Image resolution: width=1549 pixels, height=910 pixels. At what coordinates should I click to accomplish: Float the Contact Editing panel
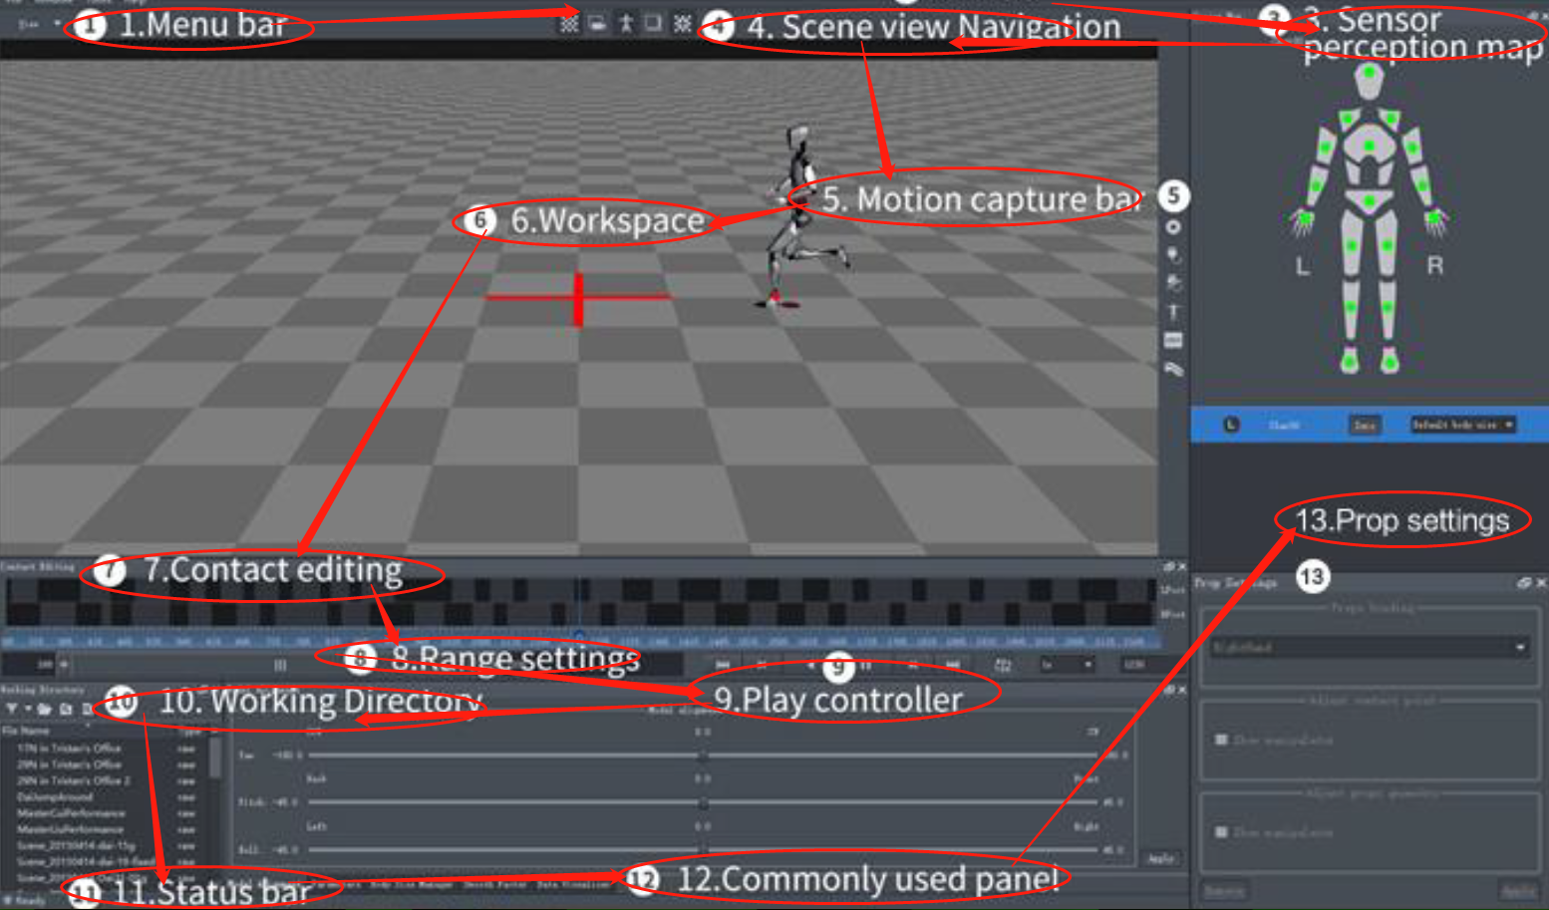point(1168,567)
